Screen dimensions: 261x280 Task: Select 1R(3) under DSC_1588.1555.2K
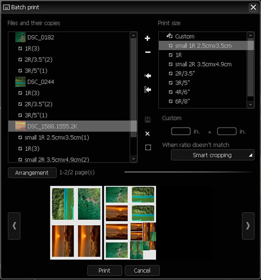[x=69, y=148]
